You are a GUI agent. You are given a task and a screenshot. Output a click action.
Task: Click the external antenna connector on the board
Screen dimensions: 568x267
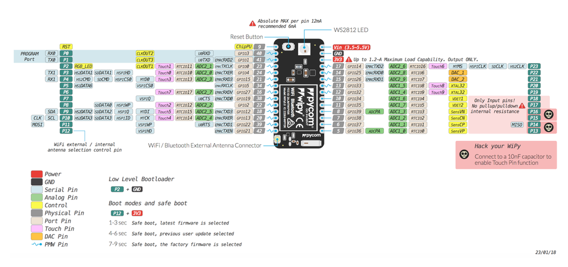(x=276, y=140)
